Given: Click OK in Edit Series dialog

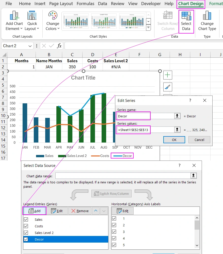Looking at the screenshot, I should [174, 140].
